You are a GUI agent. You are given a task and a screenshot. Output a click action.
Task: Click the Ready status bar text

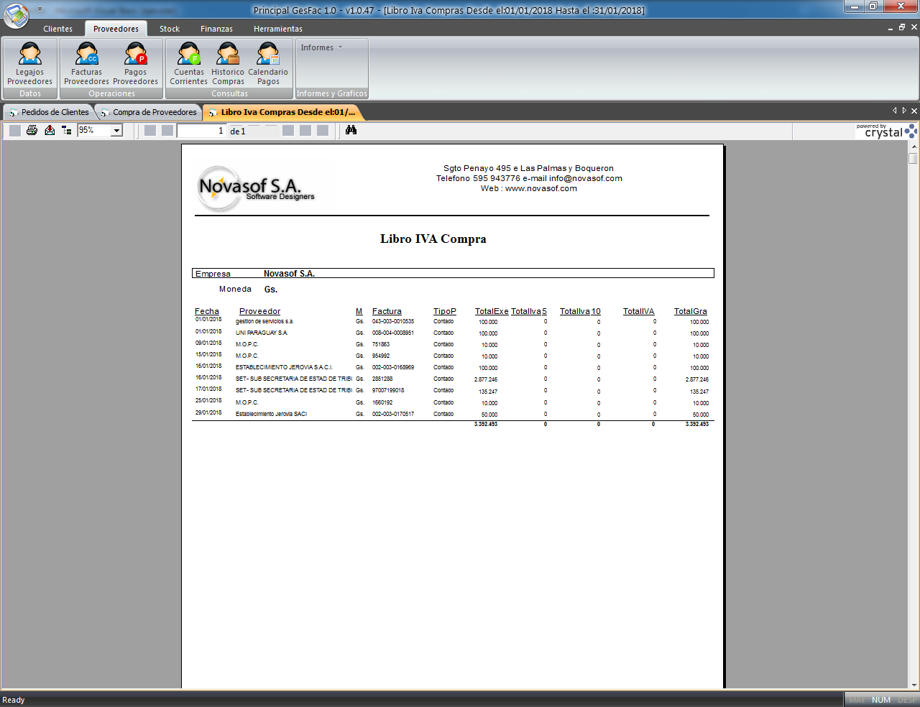coord(14,700)
